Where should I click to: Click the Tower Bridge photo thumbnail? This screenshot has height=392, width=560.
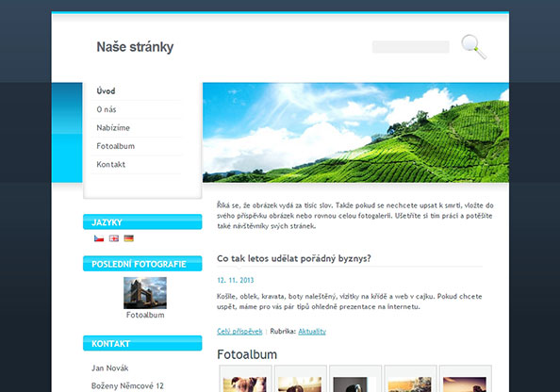point(145,293)
